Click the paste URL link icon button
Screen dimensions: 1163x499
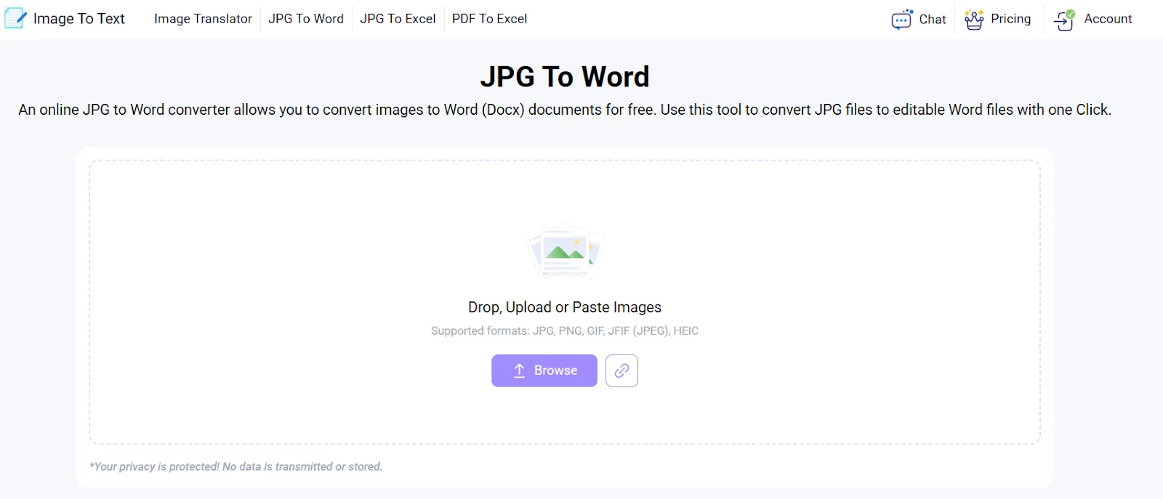pos(621,370)
